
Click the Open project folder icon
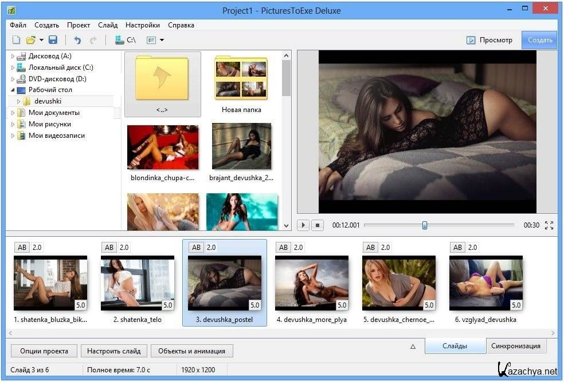(31, 40)
